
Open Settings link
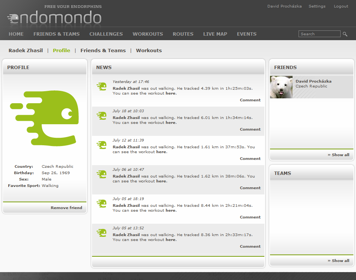(317, 6)
